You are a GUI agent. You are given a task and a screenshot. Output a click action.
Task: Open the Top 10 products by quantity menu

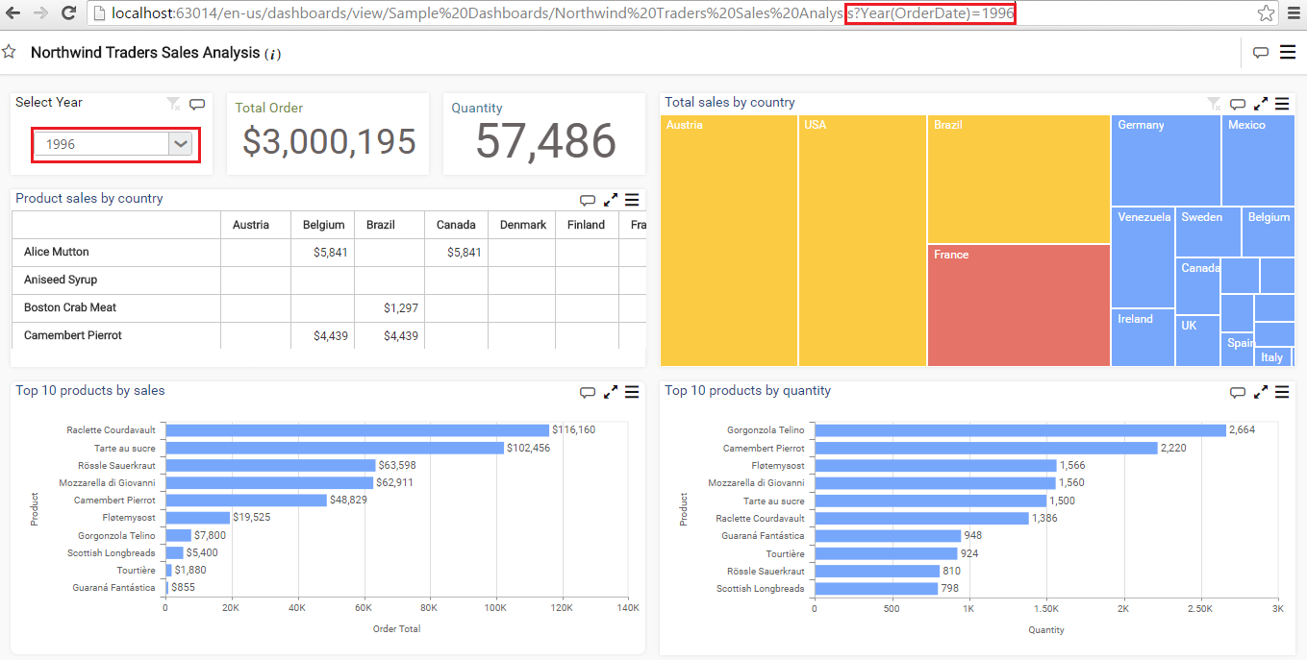click(x=1282, y=392)
